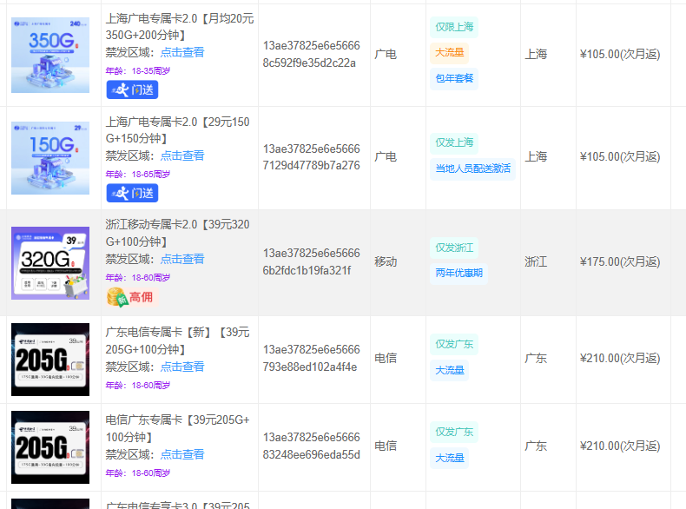The height and width of the screenshot is (509, 686).
Task: Click 上海 region cell in 150G row
Action: click(536, 156)
